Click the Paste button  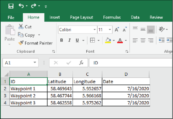(10, 34)
